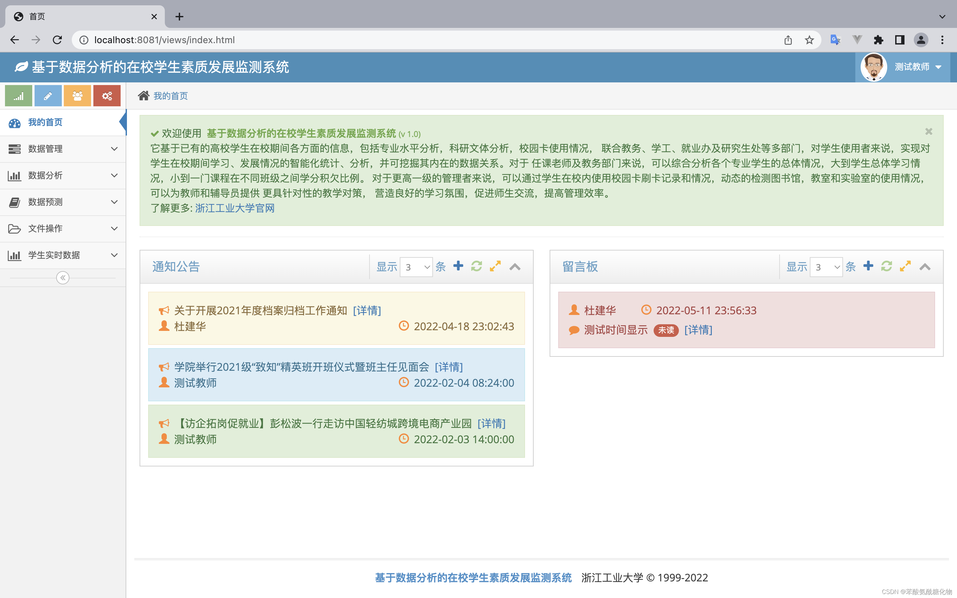Image resolution: width=957 pixels, height=598 pixels.
Task: Open 浙江工业大学官网 link
Action: click(x=235, y=208)
